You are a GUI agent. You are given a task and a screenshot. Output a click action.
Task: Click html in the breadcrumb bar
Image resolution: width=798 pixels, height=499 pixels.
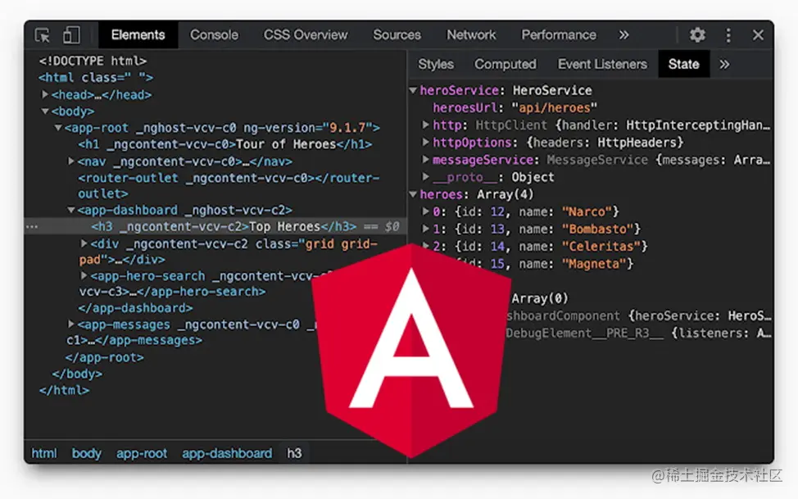(x=44, y=453)
